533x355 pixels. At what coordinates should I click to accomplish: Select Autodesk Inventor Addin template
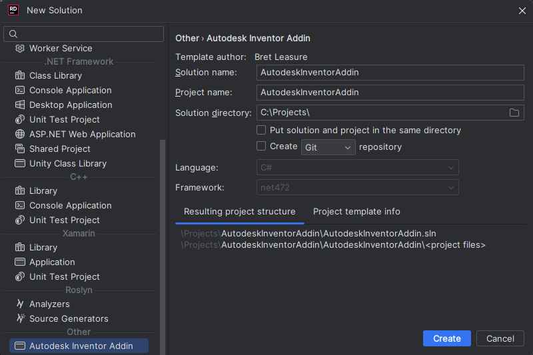(79, 346)
